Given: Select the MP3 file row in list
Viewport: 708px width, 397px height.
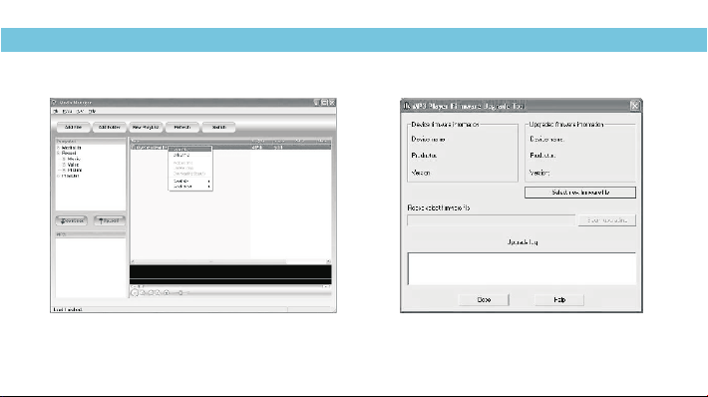Looking at the screenshot, I should coord(230,148).
